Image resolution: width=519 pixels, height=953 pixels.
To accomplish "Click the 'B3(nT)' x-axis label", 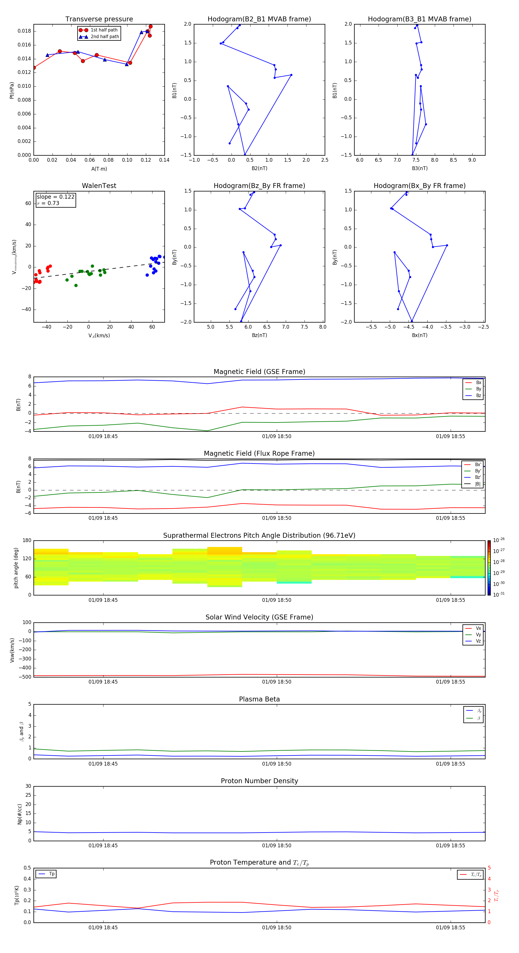I will pyautogui.click(x=420, y=168).
